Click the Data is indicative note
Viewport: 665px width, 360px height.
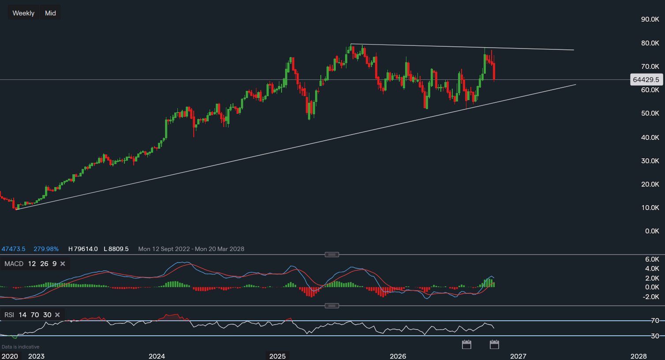20,347
